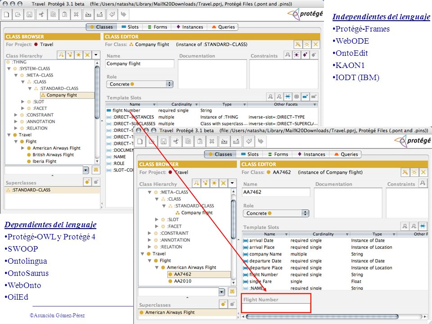Viewport: 432px width, 324px height.
Task: Select the company Name slot row in the front window
Action: [x=335, y=254]
